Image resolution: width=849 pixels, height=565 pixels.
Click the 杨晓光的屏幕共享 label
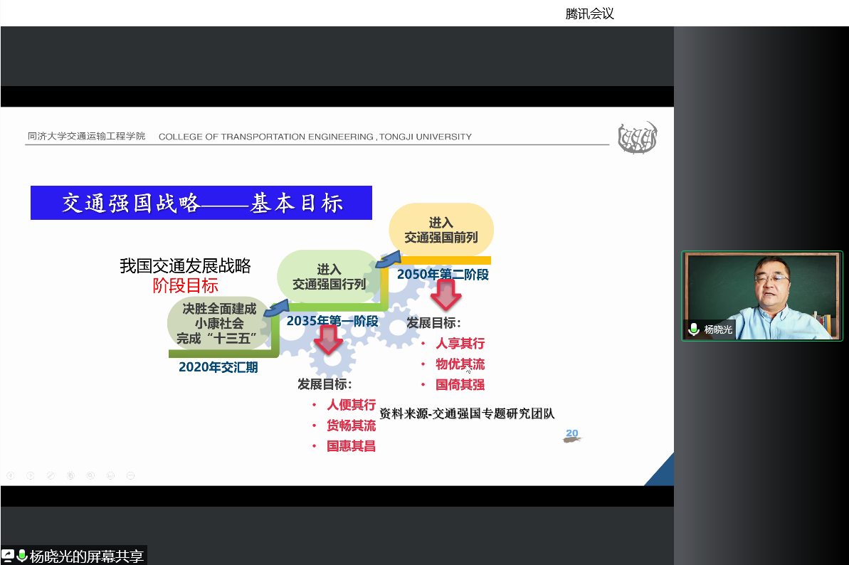[x=87, y=556]
